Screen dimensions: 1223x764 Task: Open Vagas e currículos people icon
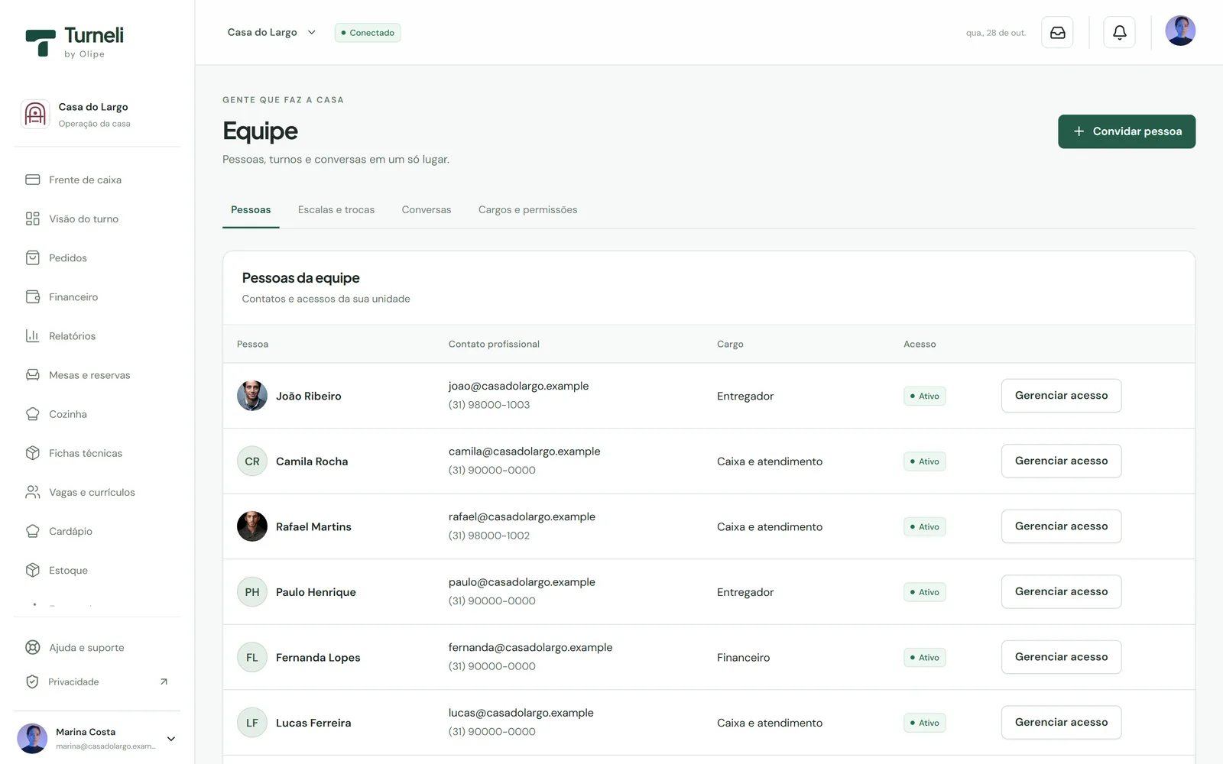click(x=33, y=492)
